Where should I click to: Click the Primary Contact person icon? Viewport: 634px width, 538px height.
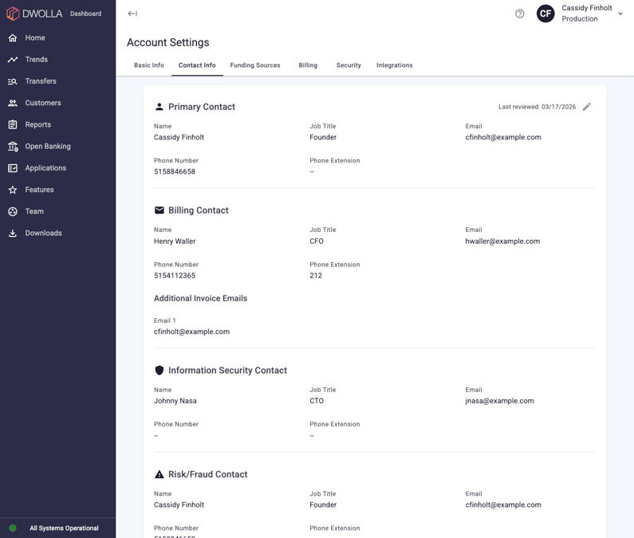(159, 107)
